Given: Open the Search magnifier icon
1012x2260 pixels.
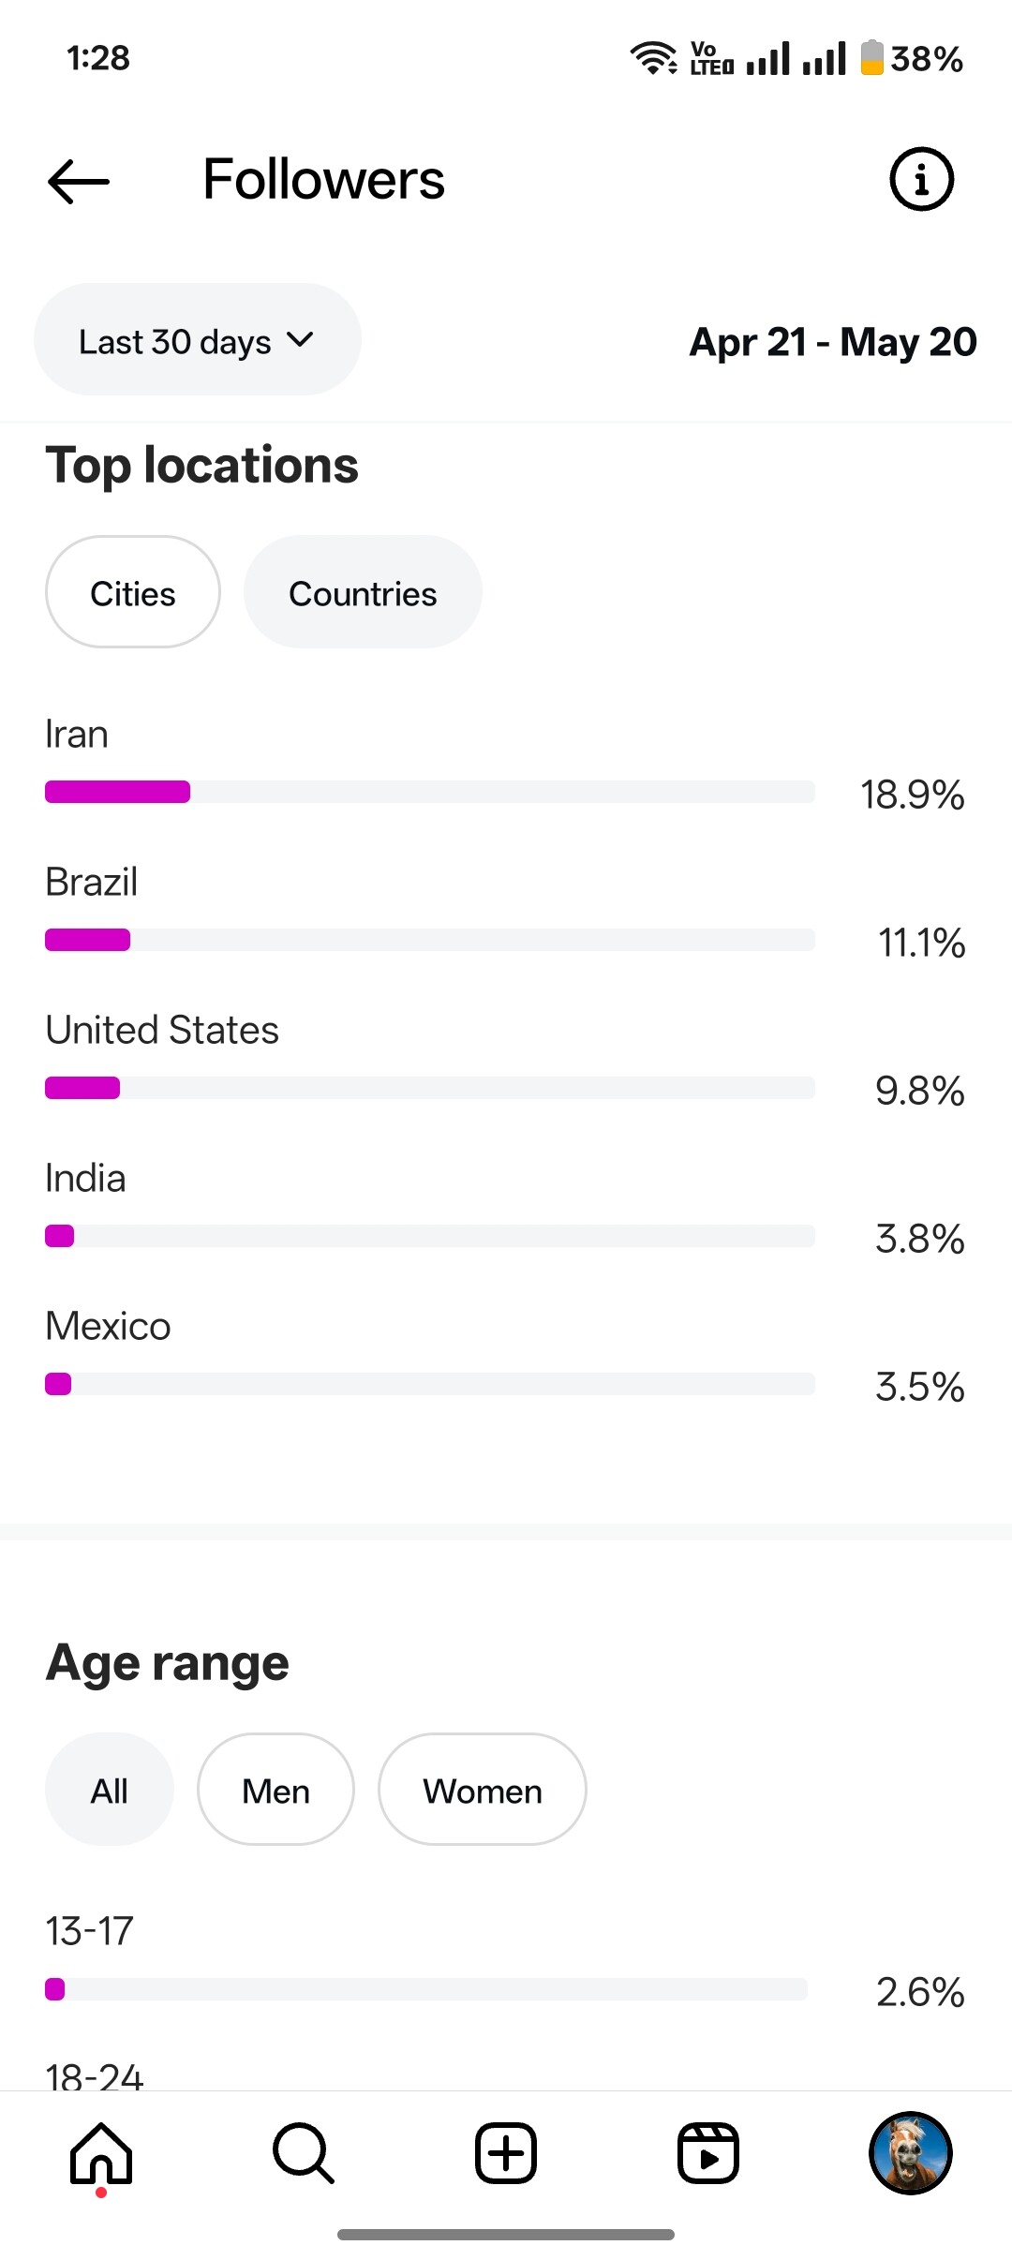Looking at the screenshot, I should click(x=303, y=2154).
